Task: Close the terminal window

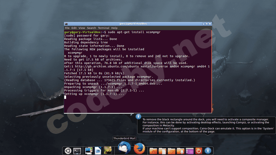Action: click(x=210, y=24)
